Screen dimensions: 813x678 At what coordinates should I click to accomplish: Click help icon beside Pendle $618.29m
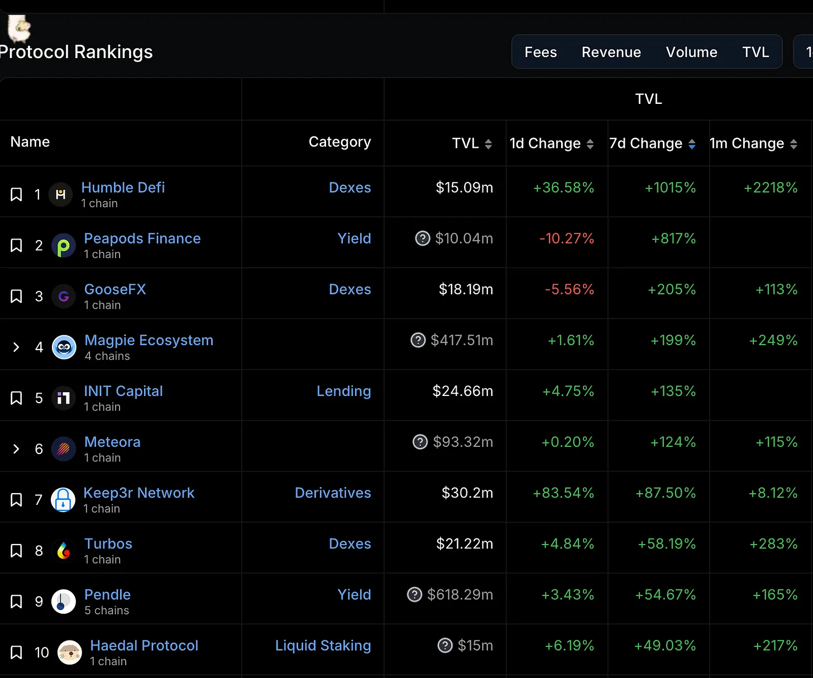pyautogui.click(x=414, y=594)
